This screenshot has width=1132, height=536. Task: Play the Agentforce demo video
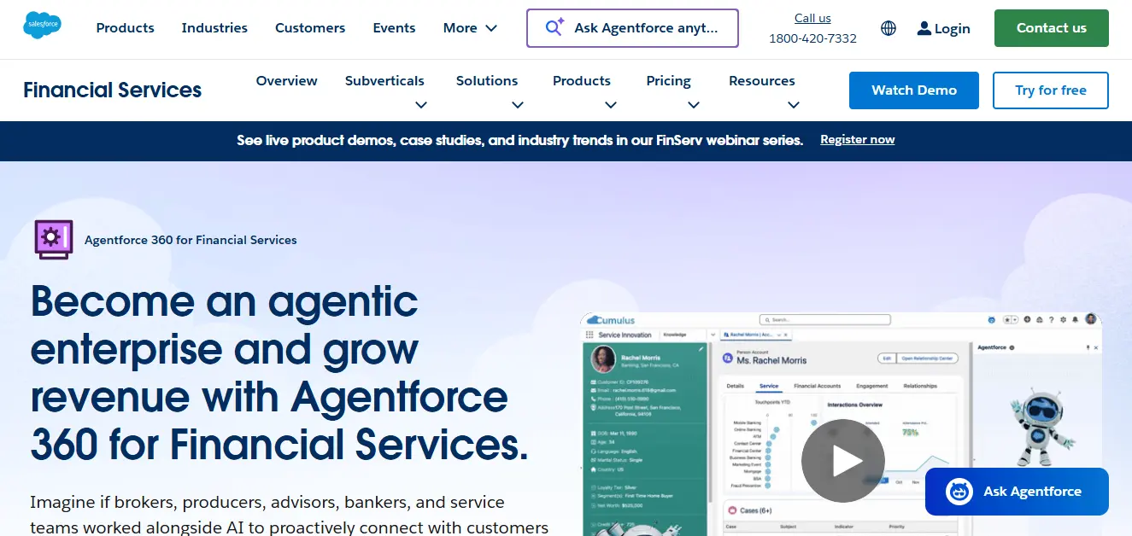tap(843, 460)
